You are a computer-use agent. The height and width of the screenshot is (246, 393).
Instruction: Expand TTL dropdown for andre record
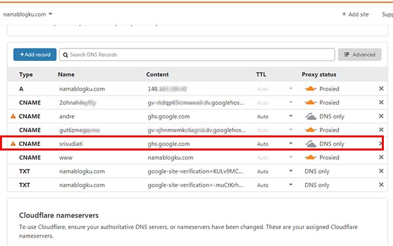[x=291, y=116]
